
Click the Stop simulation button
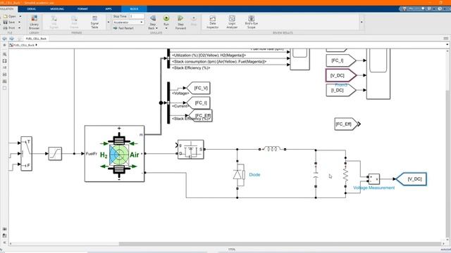pyautogui.click(x=194, y=20)
